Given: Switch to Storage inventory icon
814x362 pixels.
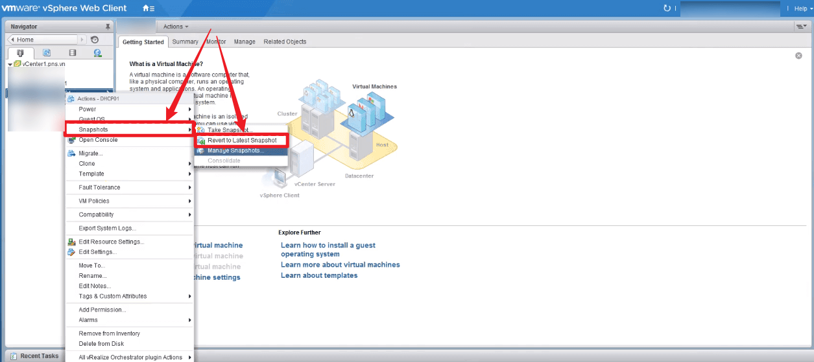Looking at the screenshot, I should [x=72, y=53].
